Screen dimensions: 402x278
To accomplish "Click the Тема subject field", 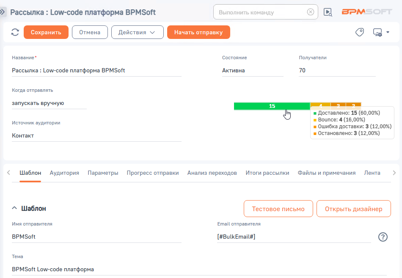I will point(199,269).
